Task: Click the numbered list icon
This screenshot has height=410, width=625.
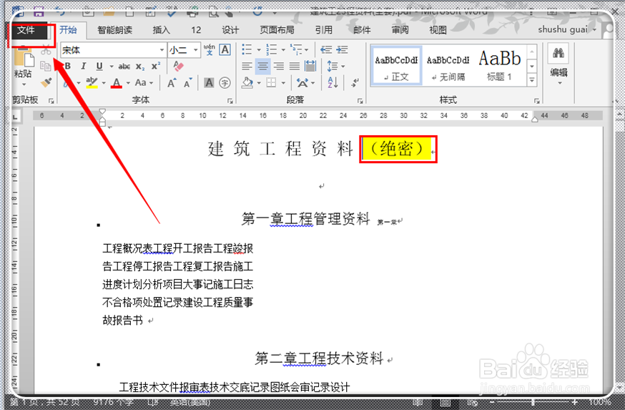Action: click(x=272, y=50)
